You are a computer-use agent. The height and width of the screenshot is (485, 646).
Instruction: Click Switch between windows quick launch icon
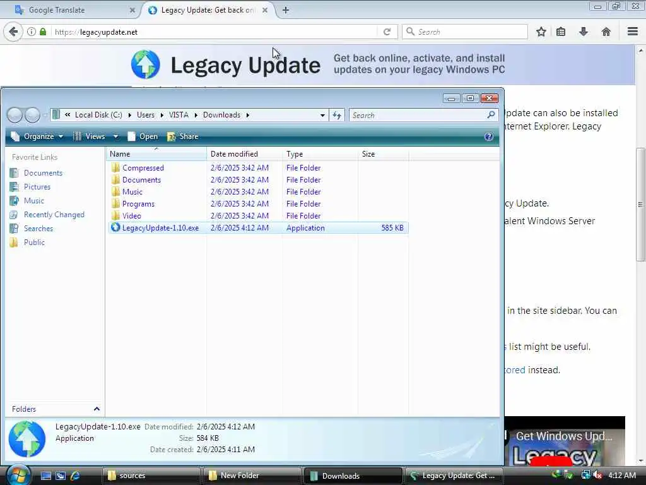pyautogui.click(x=61, y=476)
